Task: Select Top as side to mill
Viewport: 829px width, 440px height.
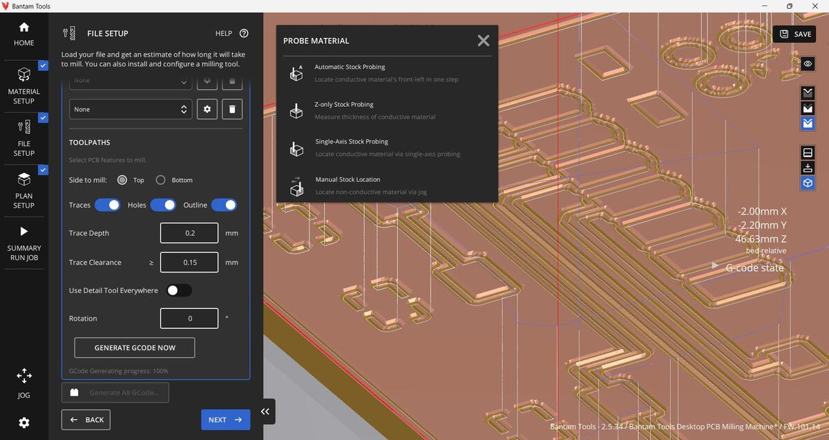Action: click(x=122, y=180)
